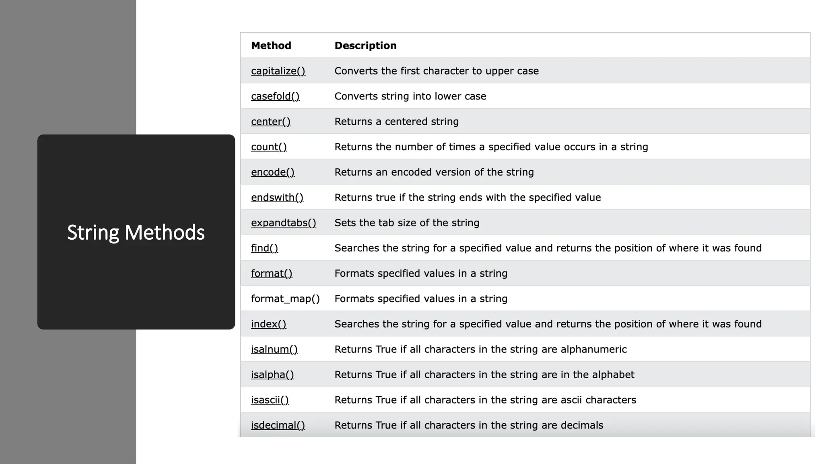Select the 'are ascii characters' description
This screenshot has width=824, height=464.
pos(485,400)
